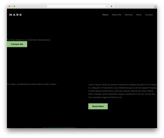This screenshot has height=138, width=164.
Task: Click the MARK site logo
Action: [15, 15]
